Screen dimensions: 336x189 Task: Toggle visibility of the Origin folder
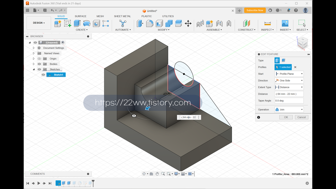39,59
